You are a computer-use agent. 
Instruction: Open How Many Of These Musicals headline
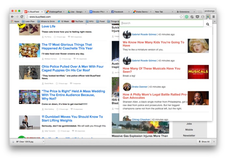click(152, 70)
